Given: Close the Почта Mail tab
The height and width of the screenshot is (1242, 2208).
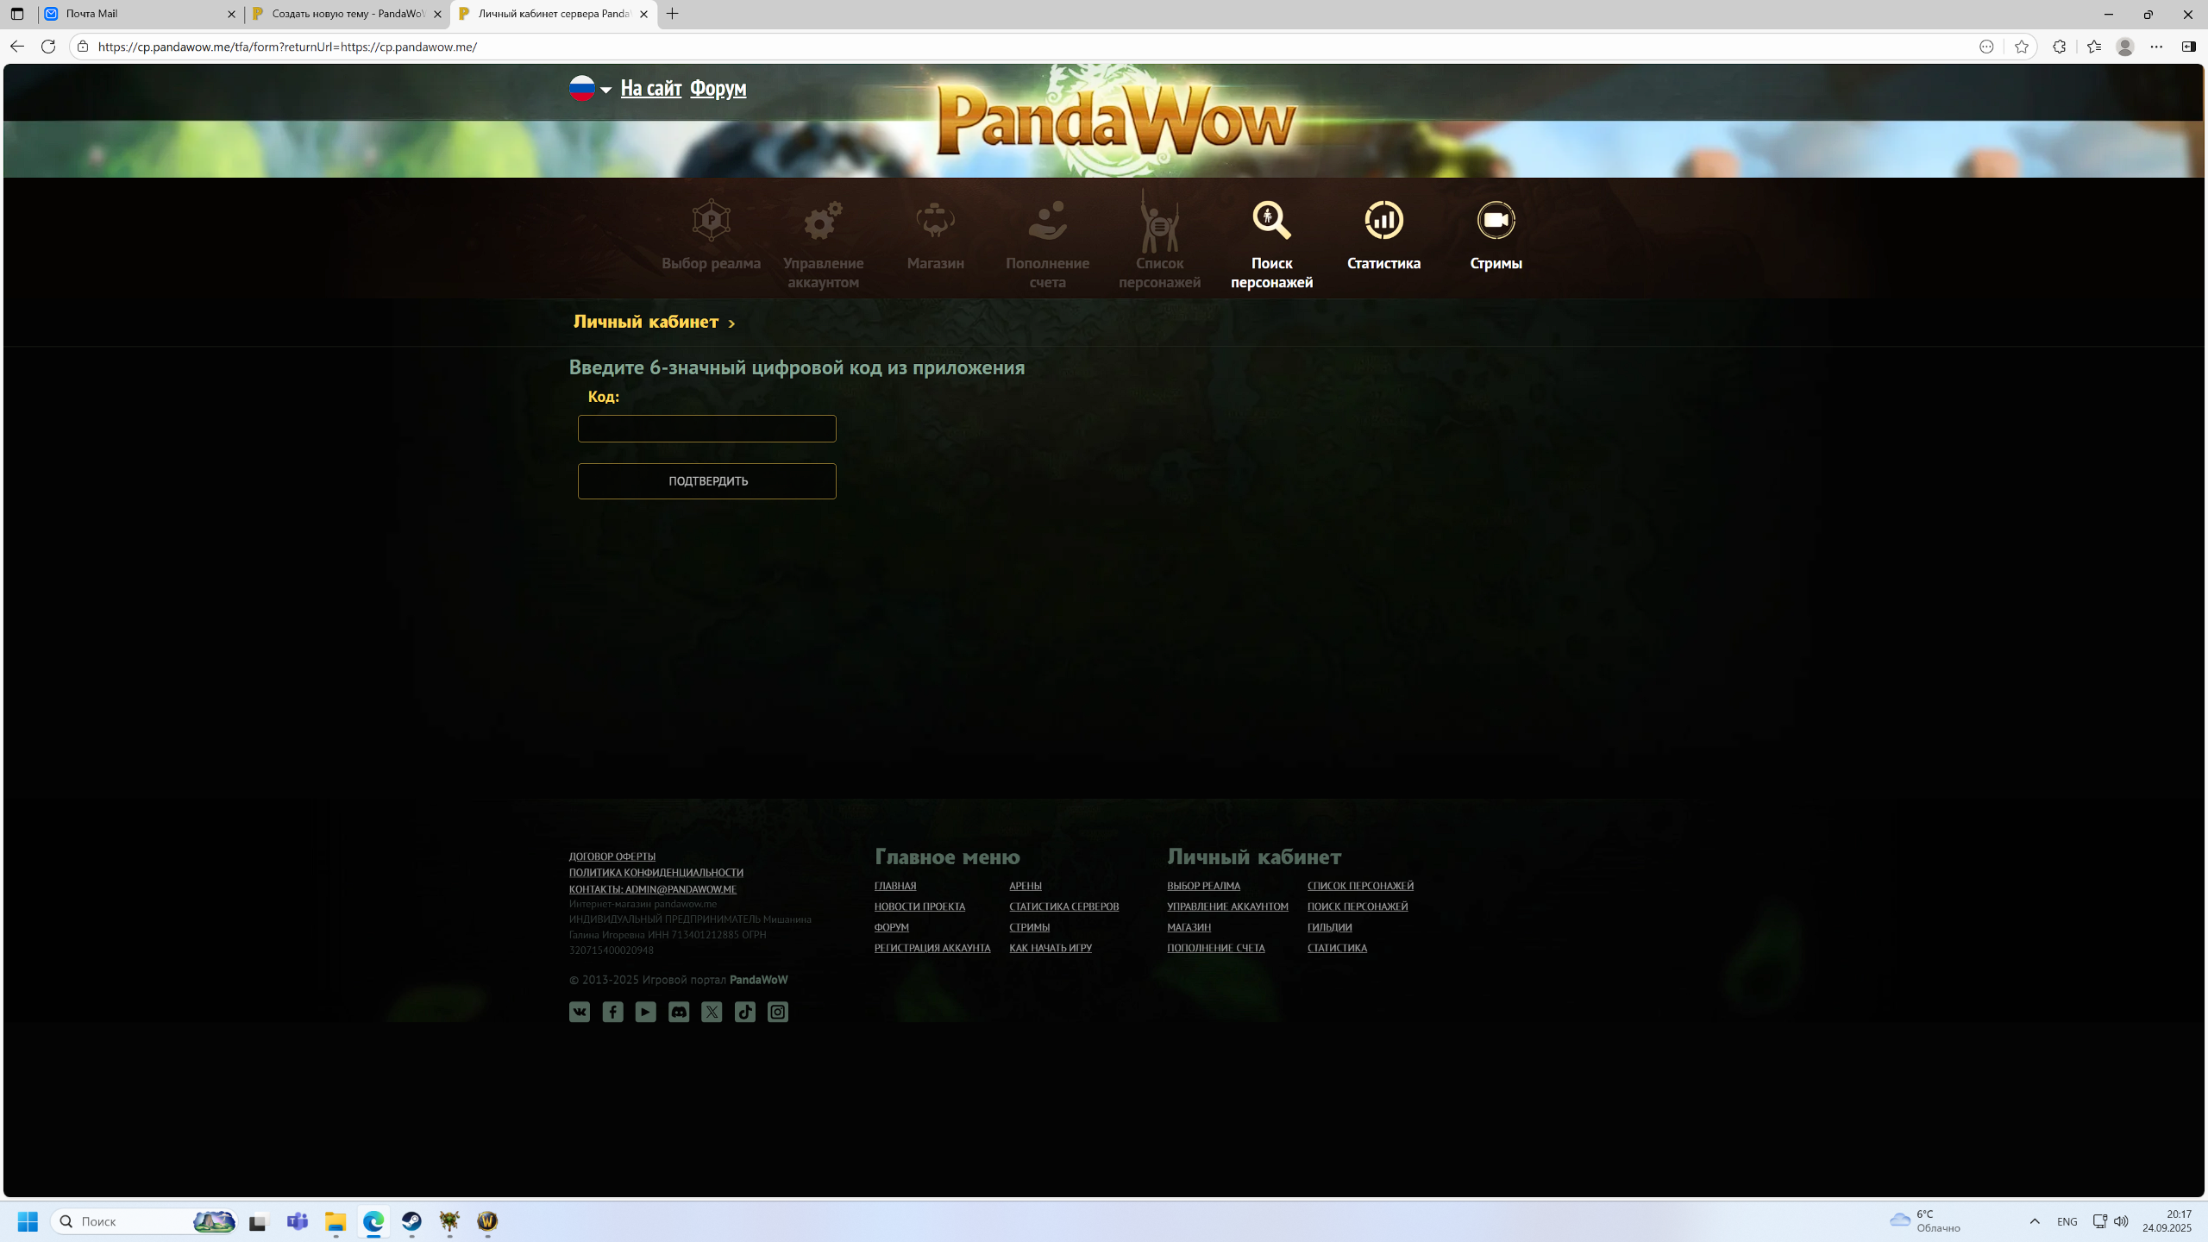Looking at the screenshot, I should point(231,14).
